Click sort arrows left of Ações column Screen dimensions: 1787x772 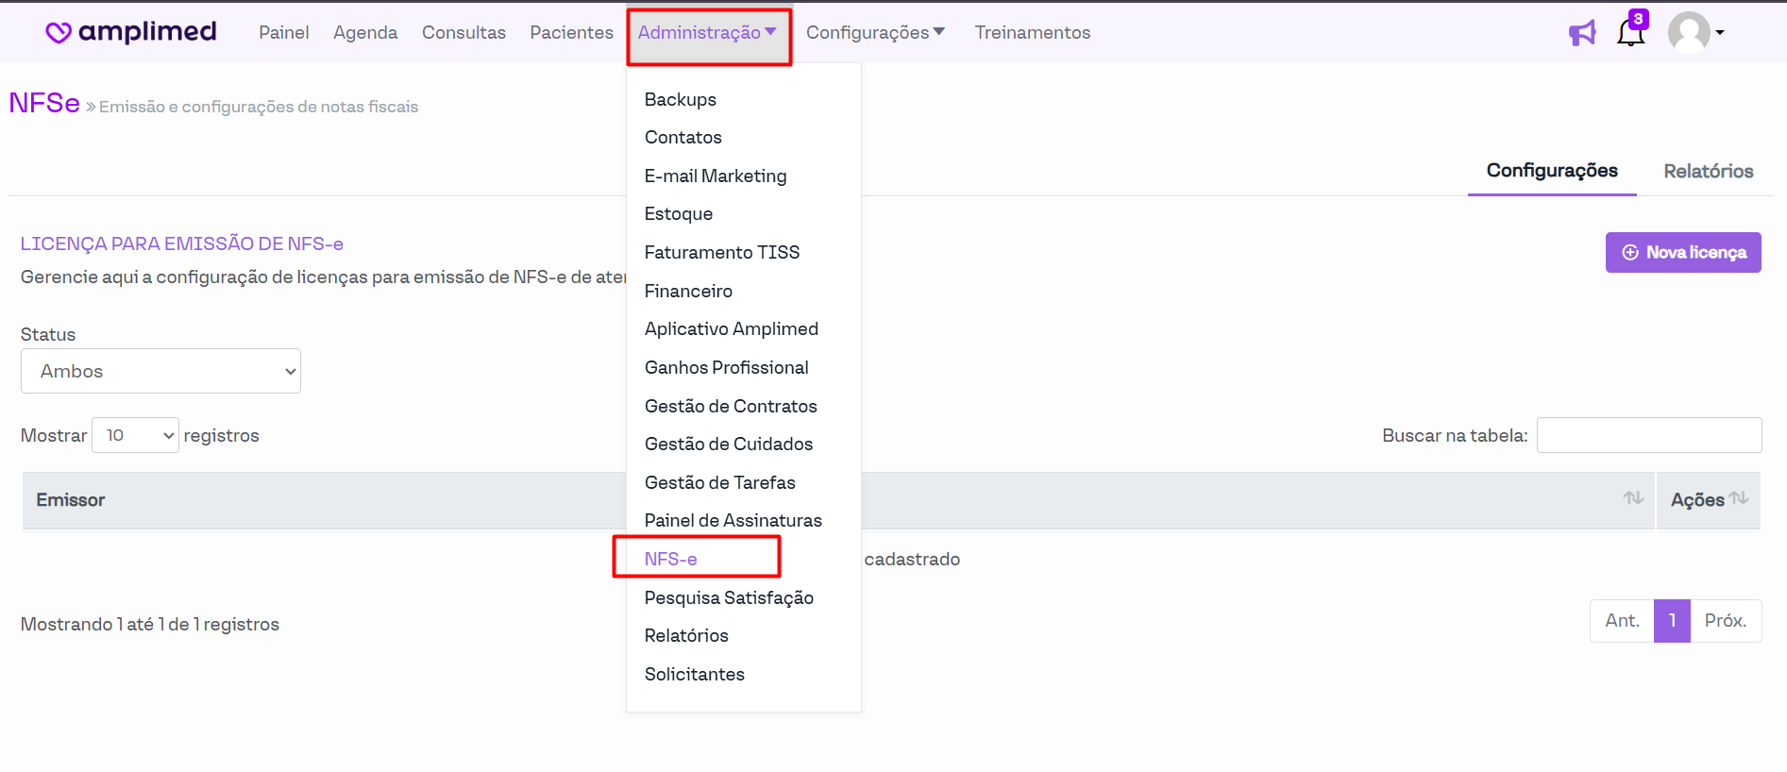tap(1633, 498)
